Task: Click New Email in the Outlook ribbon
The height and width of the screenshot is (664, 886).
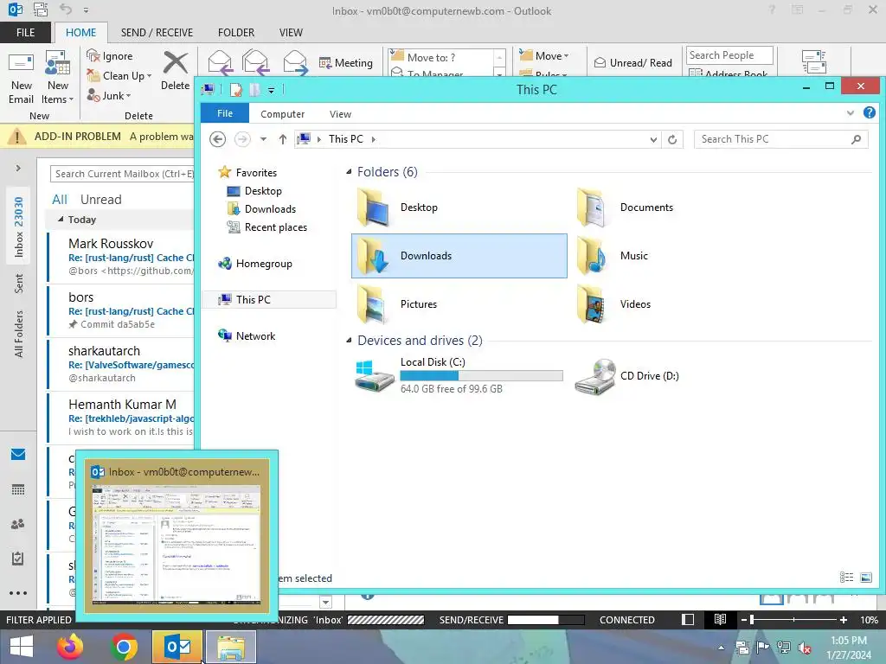Action: pyautogui.click(x=21, y=78)
